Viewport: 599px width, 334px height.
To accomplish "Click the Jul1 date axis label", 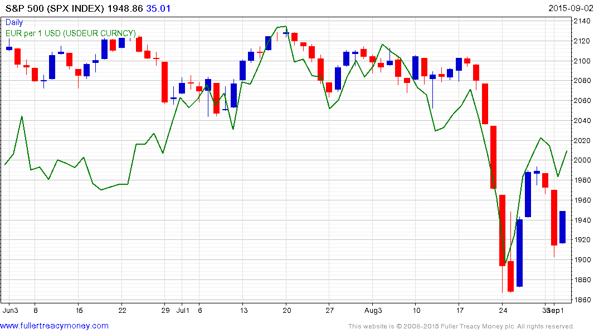I will [x=183, y=310].
